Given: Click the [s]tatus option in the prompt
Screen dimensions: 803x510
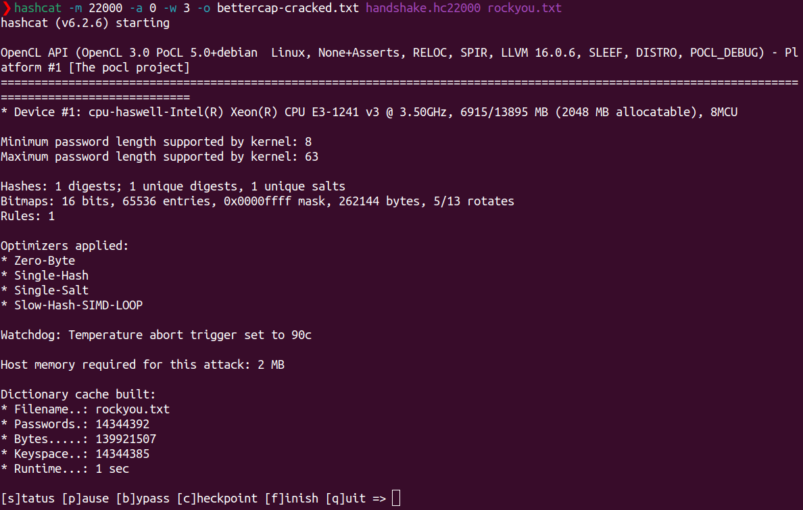Looking at the screenshot, I should pos(28,499).
